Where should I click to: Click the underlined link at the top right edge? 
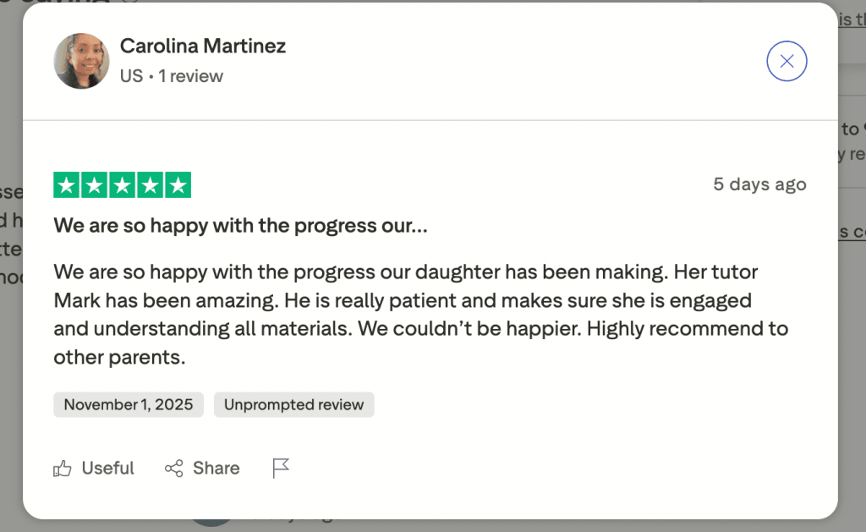coord(856,19)
